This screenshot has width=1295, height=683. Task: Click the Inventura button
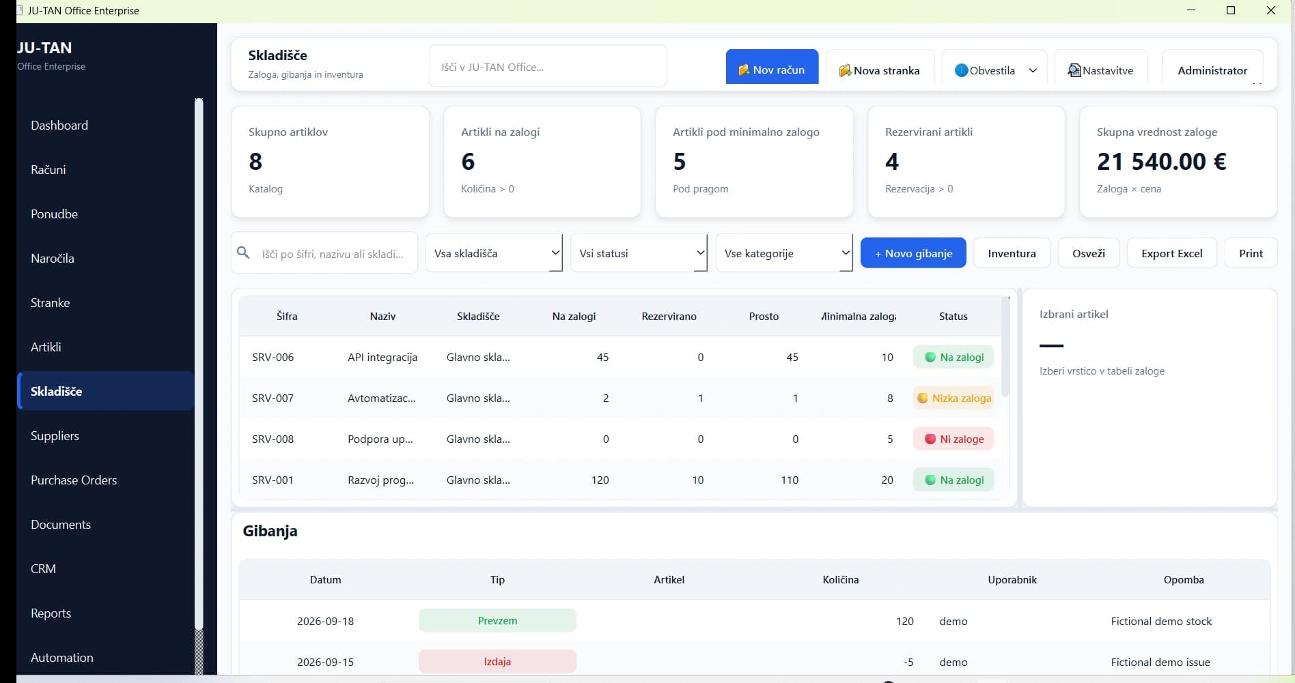[1012, 253]
